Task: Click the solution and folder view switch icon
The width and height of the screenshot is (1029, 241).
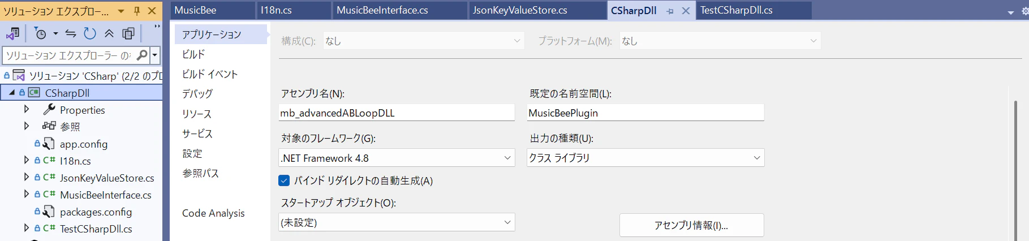Action: (x=12, y=34)
